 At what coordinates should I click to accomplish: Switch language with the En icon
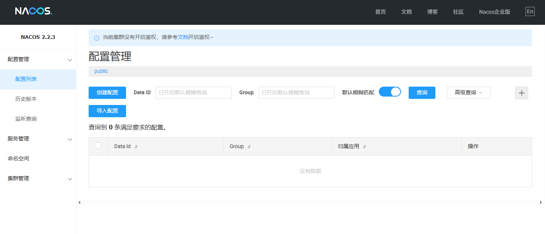point(530,11)
